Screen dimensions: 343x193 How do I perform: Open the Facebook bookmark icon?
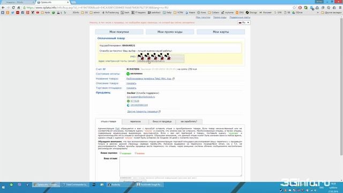click(x=23, y=13)
